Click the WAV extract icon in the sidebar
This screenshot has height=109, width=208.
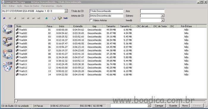pyautogui.click(x=7, y=29)
